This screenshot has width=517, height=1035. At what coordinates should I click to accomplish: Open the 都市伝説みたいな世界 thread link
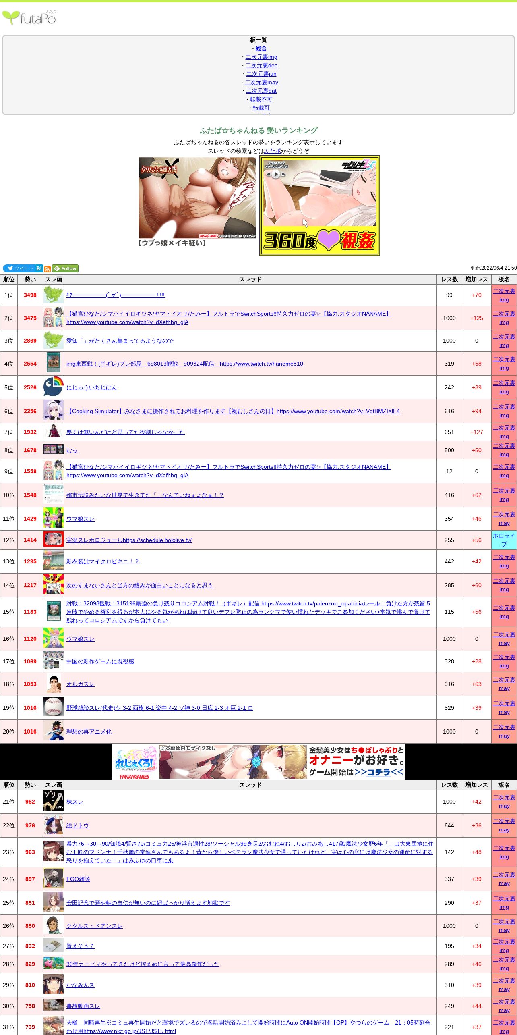(145, 495)
